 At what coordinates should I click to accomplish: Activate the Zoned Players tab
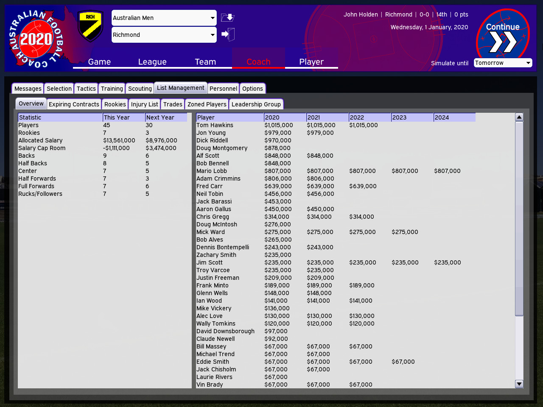[207, 104]
